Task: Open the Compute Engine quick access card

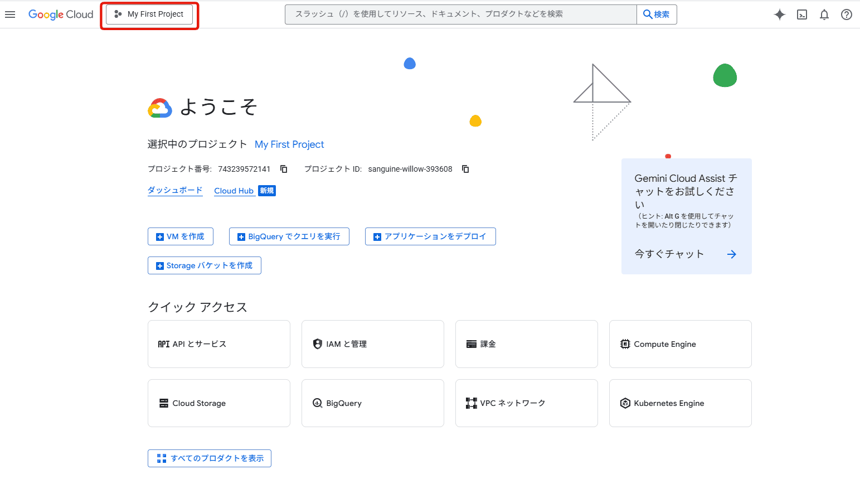Action: pos(680,344)
